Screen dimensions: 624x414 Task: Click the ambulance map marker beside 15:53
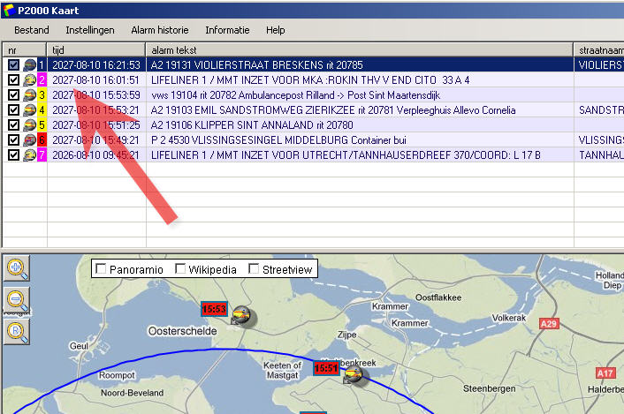click(x=243, y=316)
